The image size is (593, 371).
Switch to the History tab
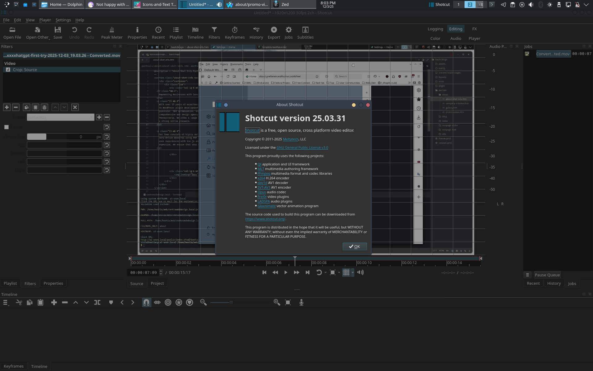click(554, 283)
